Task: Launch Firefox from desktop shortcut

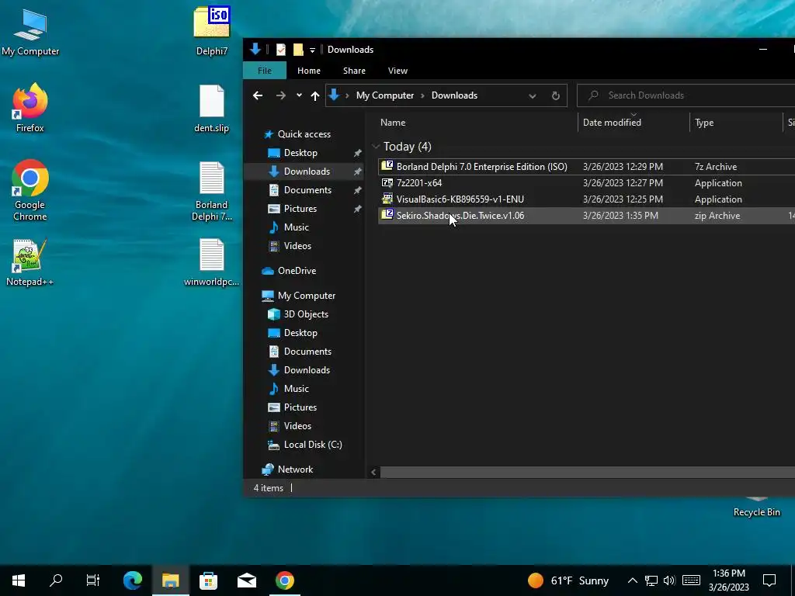Action: click(30, 108)
